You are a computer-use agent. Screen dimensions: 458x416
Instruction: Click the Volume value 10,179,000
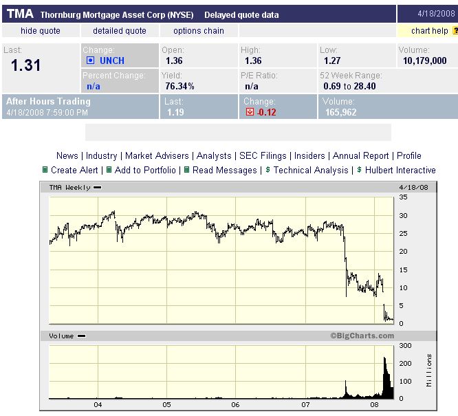(425, 61)
